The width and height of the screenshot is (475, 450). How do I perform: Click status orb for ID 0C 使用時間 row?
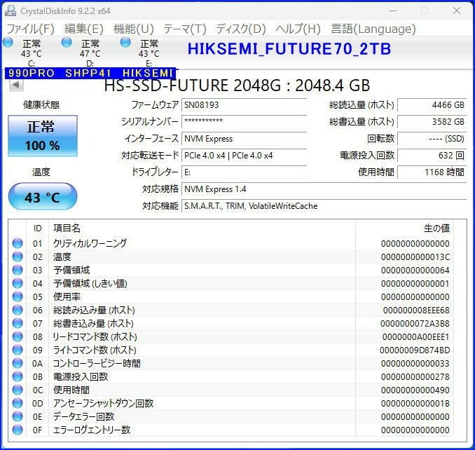pyautogui.click(x=18, y=390)
